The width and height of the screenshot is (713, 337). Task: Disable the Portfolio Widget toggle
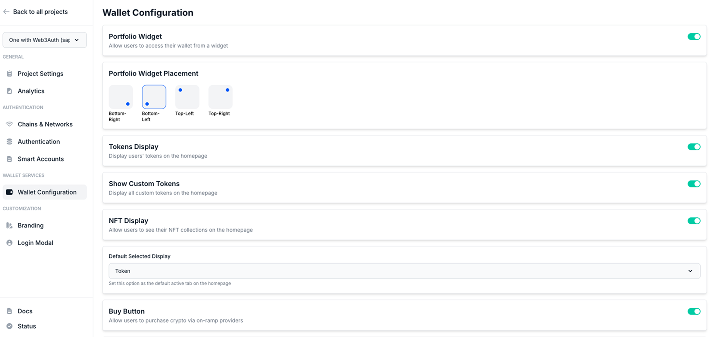694,37
